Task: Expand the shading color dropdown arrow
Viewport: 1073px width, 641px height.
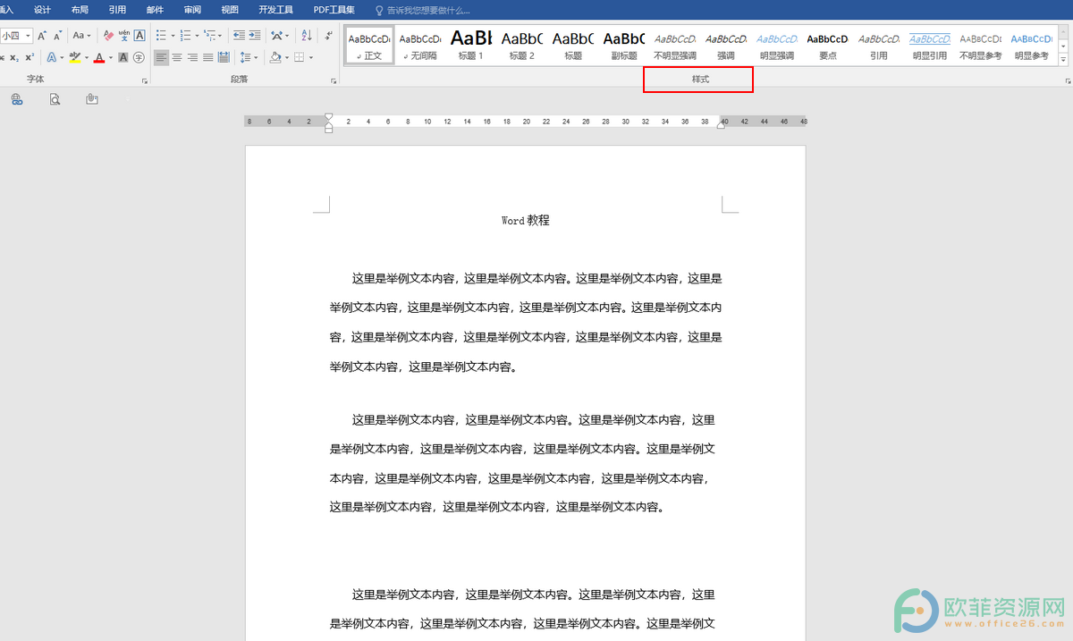Action: [286, 57]
